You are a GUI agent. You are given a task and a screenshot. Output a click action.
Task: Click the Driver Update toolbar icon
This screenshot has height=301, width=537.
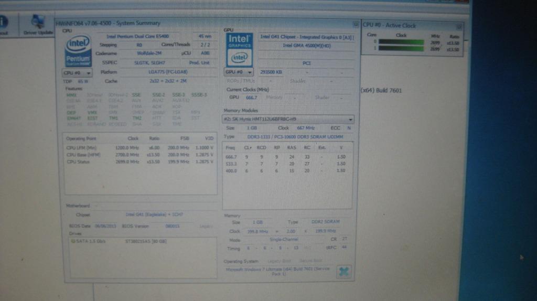pos(38,25)
